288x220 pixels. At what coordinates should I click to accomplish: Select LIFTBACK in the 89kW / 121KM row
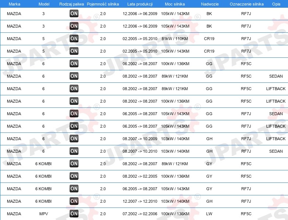pyautogui.click(x=276, y=89)
